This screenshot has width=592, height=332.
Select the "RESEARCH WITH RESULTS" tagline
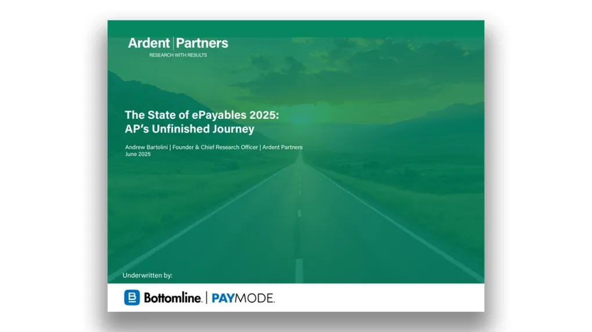(178, 55)
